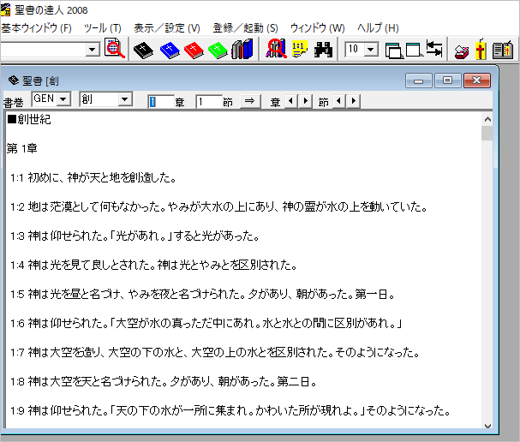Click the scrollbar up arrow

[x=487, y=119]
